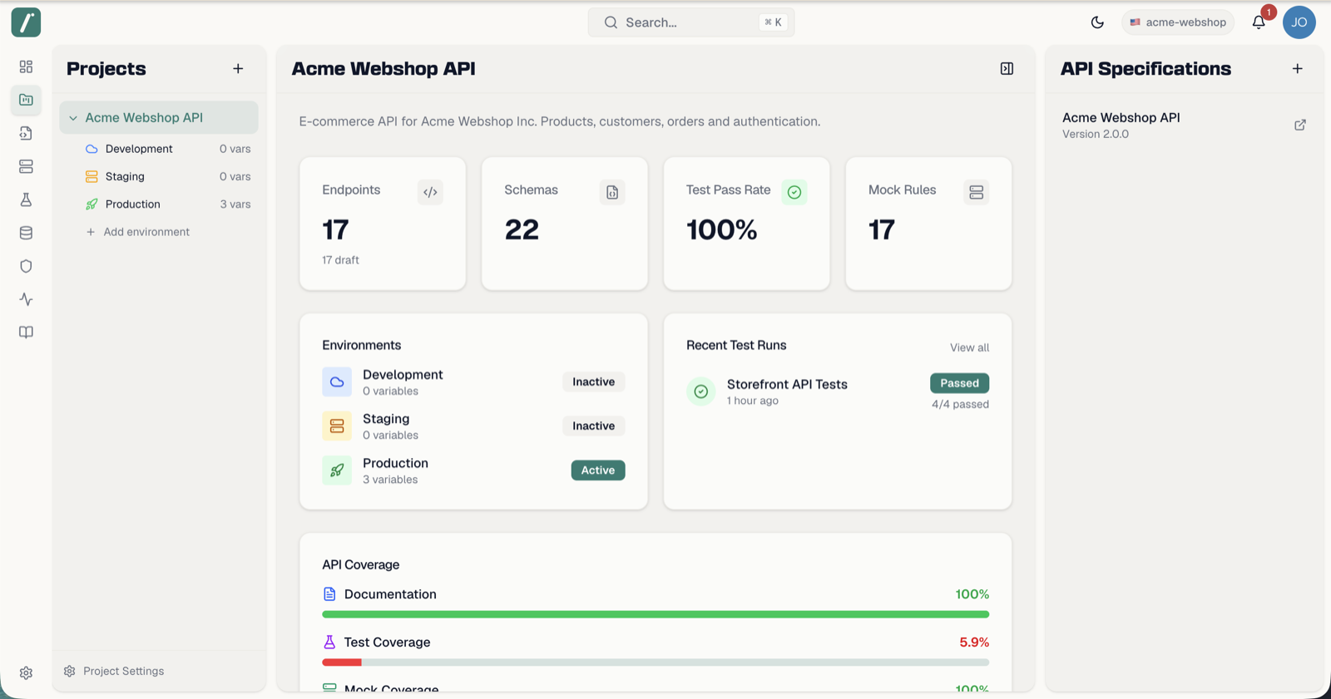The width and height of the screenshot is (1331, 699).
Task: Click the Storefront API Tests check icon
Action: 701,391
